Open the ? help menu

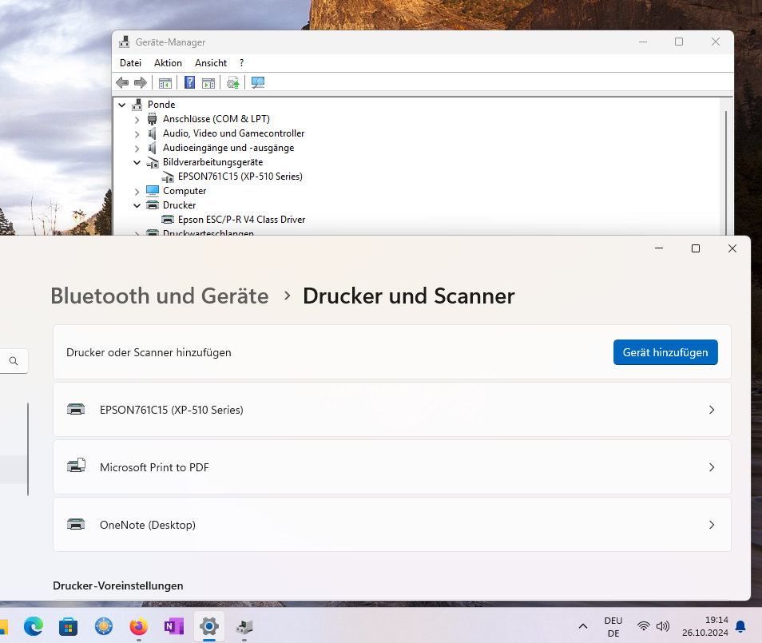click(241, 62)
